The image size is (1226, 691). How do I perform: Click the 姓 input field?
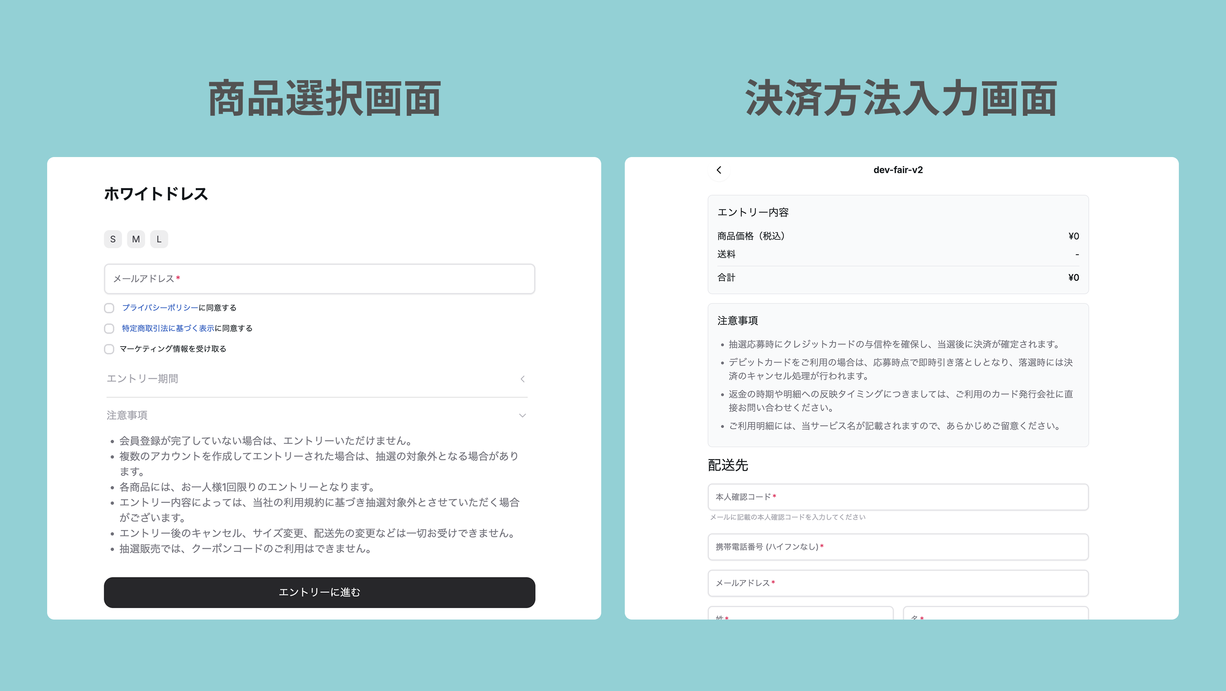click(800, 614)
